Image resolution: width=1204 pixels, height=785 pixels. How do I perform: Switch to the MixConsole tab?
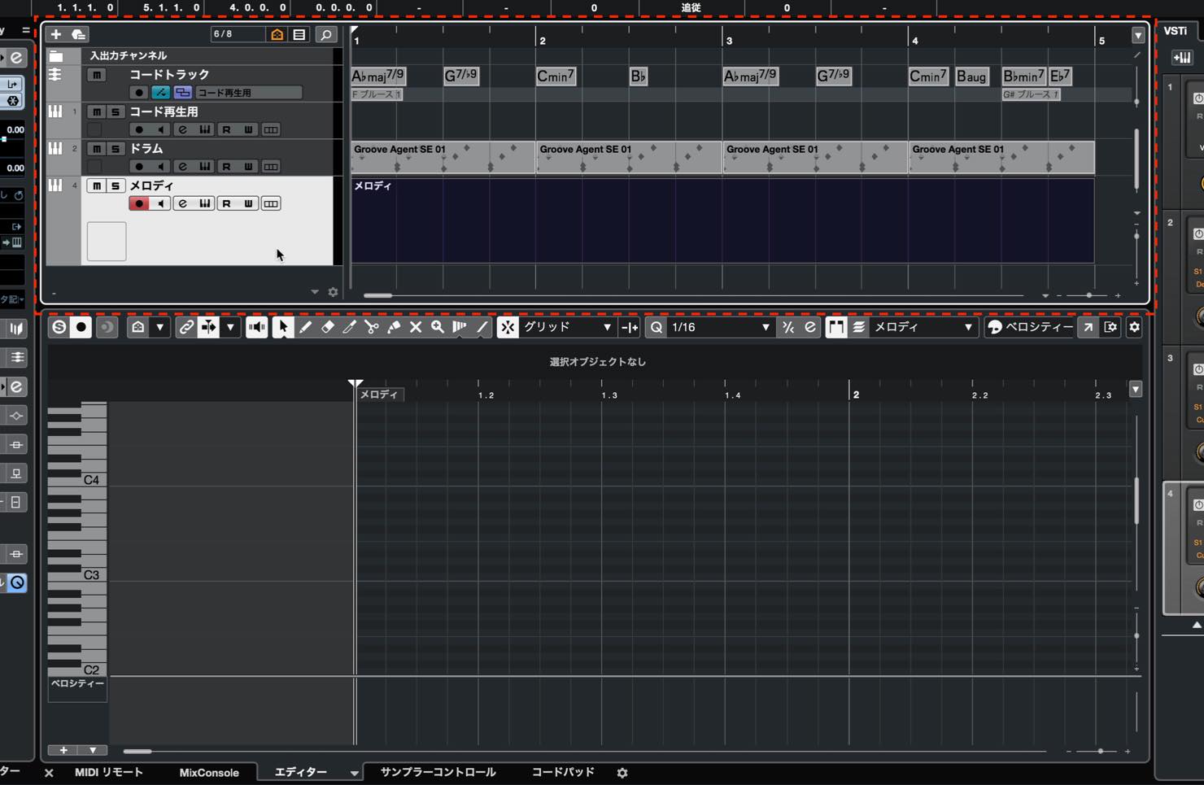pos(209,773)
